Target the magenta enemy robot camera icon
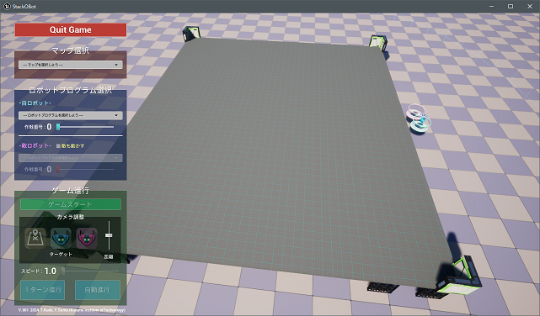Viewport: 540px width, 316px height. coord(87,238)
